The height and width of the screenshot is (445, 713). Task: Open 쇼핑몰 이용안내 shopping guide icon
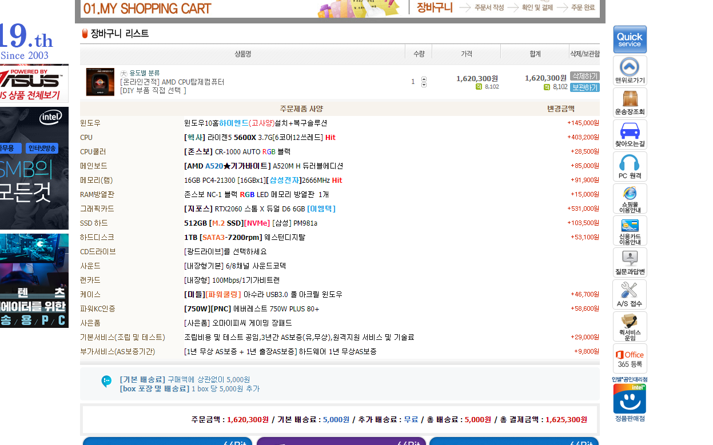pyautogui.click(x=630, y=199)
